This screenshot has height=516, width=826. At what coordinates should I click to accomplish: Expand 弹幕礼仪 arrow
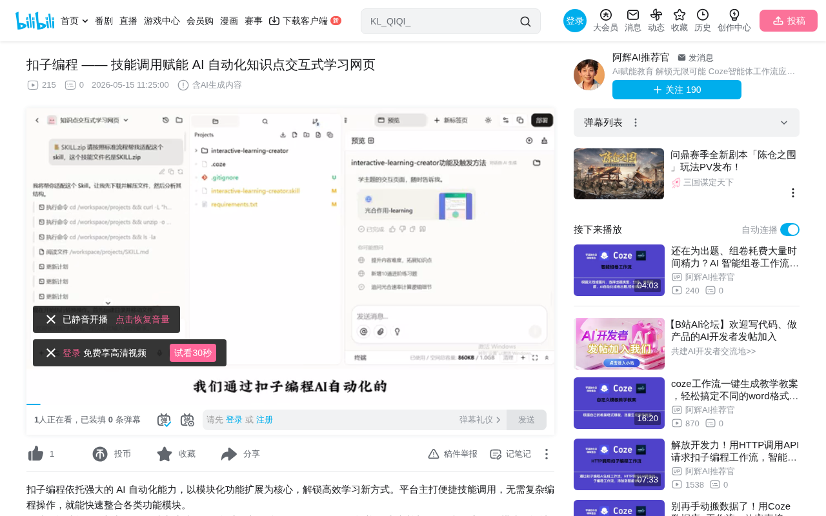pos(498,420)
